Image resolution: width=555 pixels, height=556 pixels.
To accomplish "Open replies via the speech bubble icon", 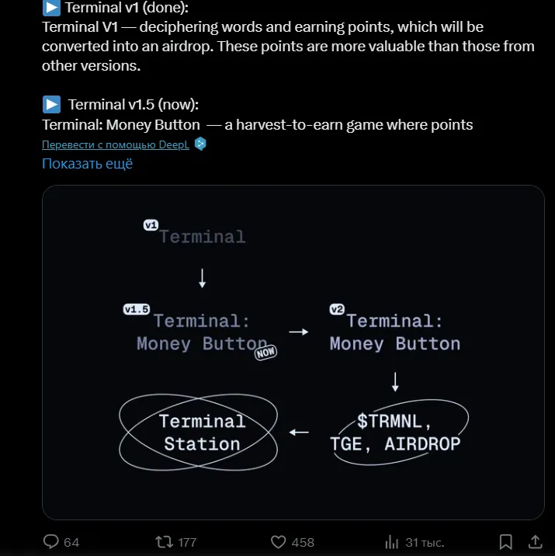I will [51, 542].
